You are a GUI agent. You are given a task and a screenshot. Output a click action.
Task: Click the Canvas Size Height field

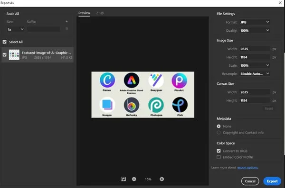(255, 100)
